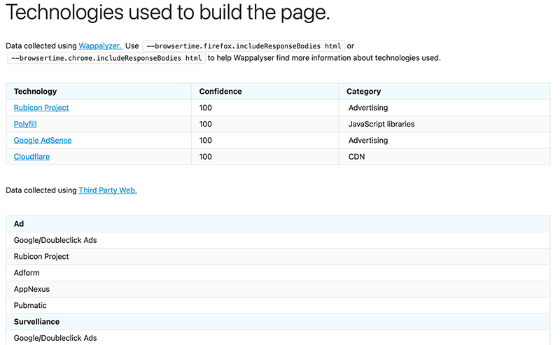Click the Technology column header
Image resolution: width=560 pixels, height=345 pixels.
pyautogui.click(x=36, y=92)
